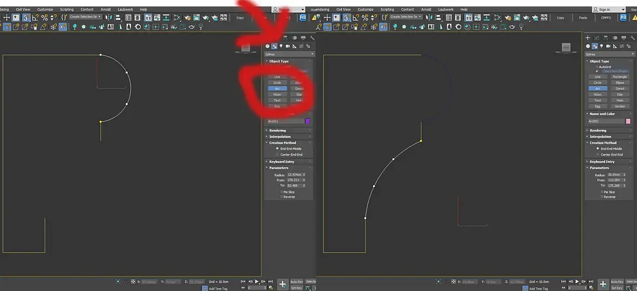Expand Rendering rollout in right window

(x=609, y=130)
